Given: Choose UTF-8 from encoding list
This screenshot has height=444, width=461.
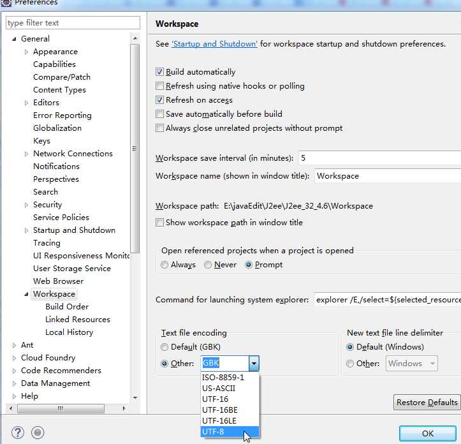Looking at the screenshot, I should (x=230, y=432).
